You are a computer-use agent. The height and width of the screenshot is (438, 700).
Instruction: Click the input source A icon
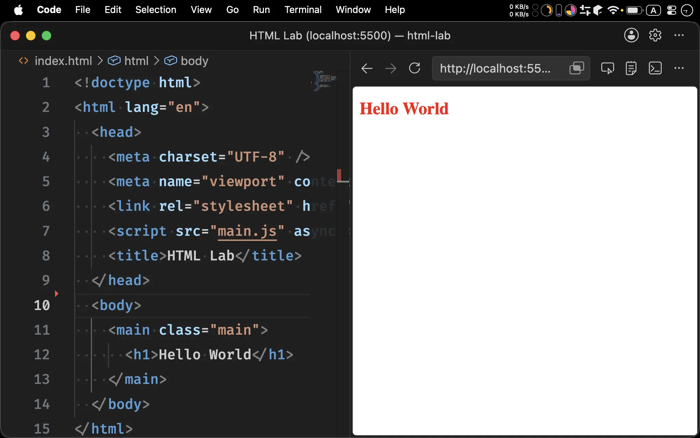coord(654,10)
